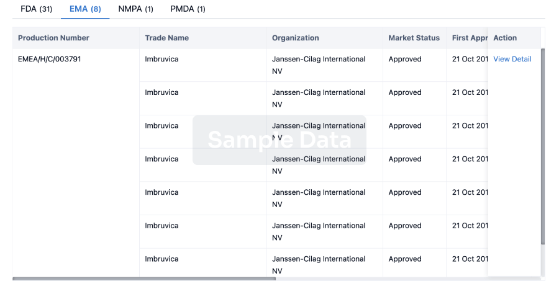Click the Action column header
This screenshot has height=281, width=559.
[x=504, y=38]
